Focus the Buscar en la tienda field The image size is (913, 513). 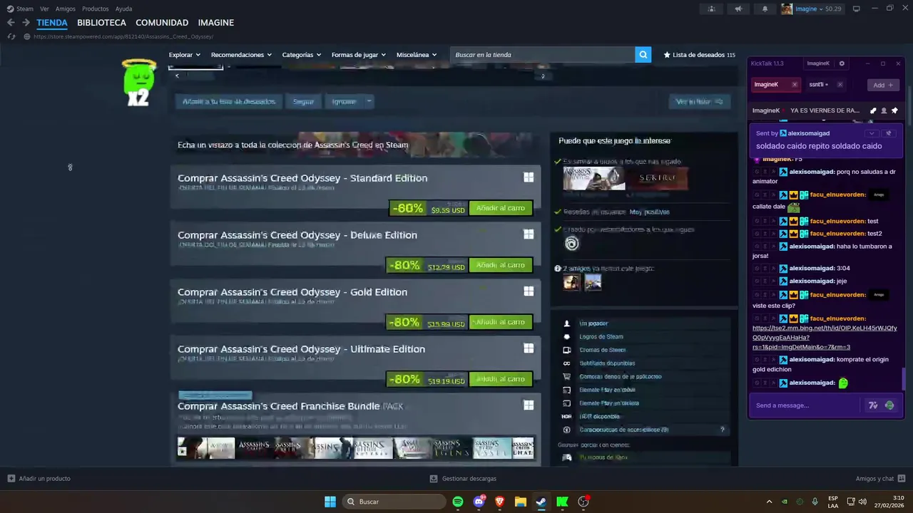pyautogui.click(x=543, y=55)
